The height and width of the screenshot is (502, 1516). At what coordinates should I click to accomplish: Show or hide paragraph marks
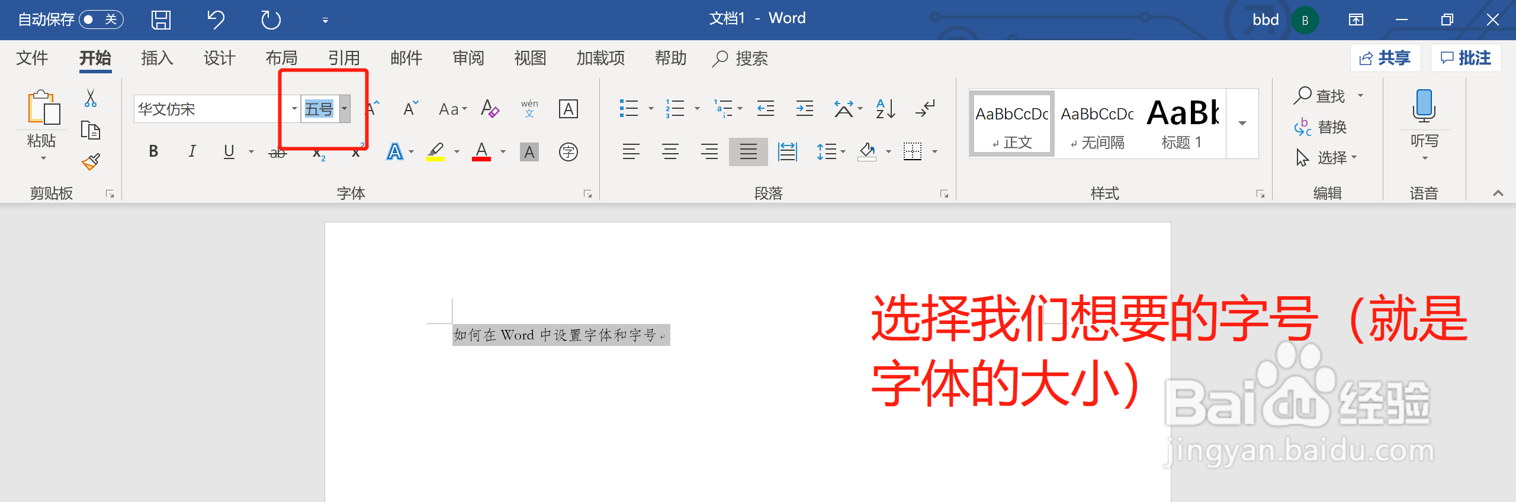pyautogui.click(x=925, y=108)
